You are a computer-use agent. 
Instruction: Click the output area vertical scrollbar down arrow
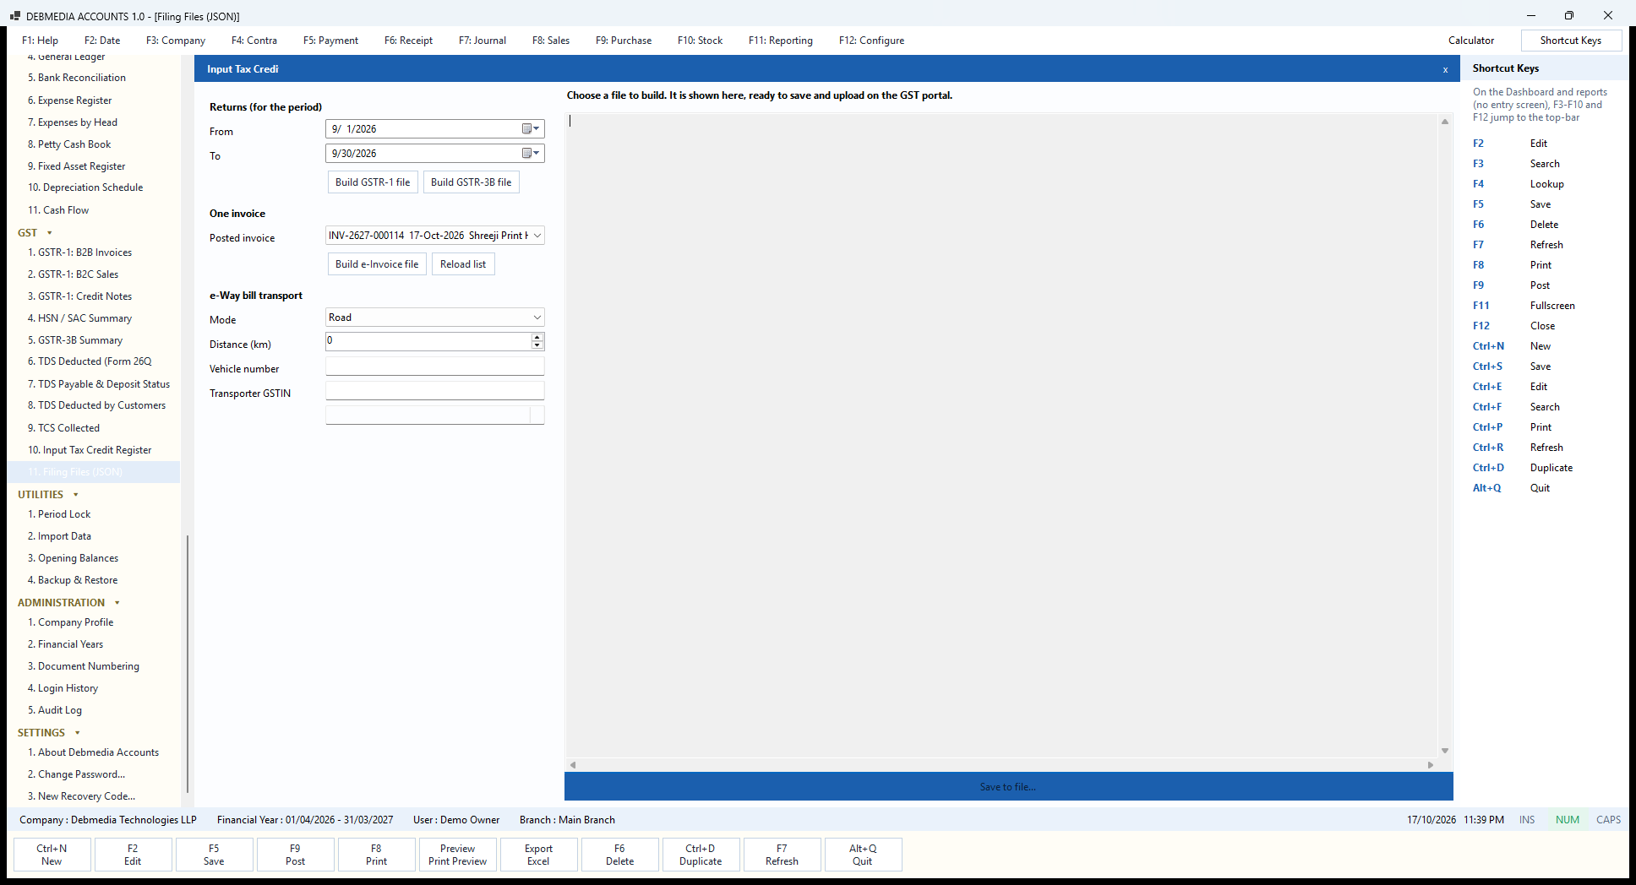pyautogui.click(x=1445, y=751)
